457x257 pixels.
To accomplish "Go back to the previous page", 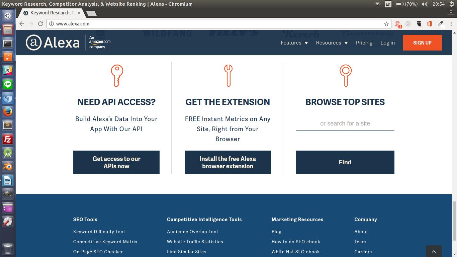I will tap(22, 24).
